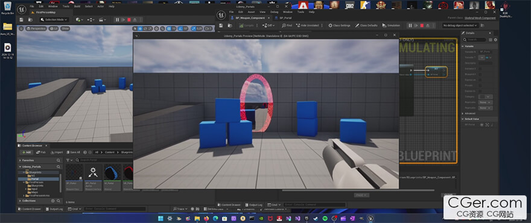Expand the Collections section
Screen dimensions: 531x223
pos(20,201)
